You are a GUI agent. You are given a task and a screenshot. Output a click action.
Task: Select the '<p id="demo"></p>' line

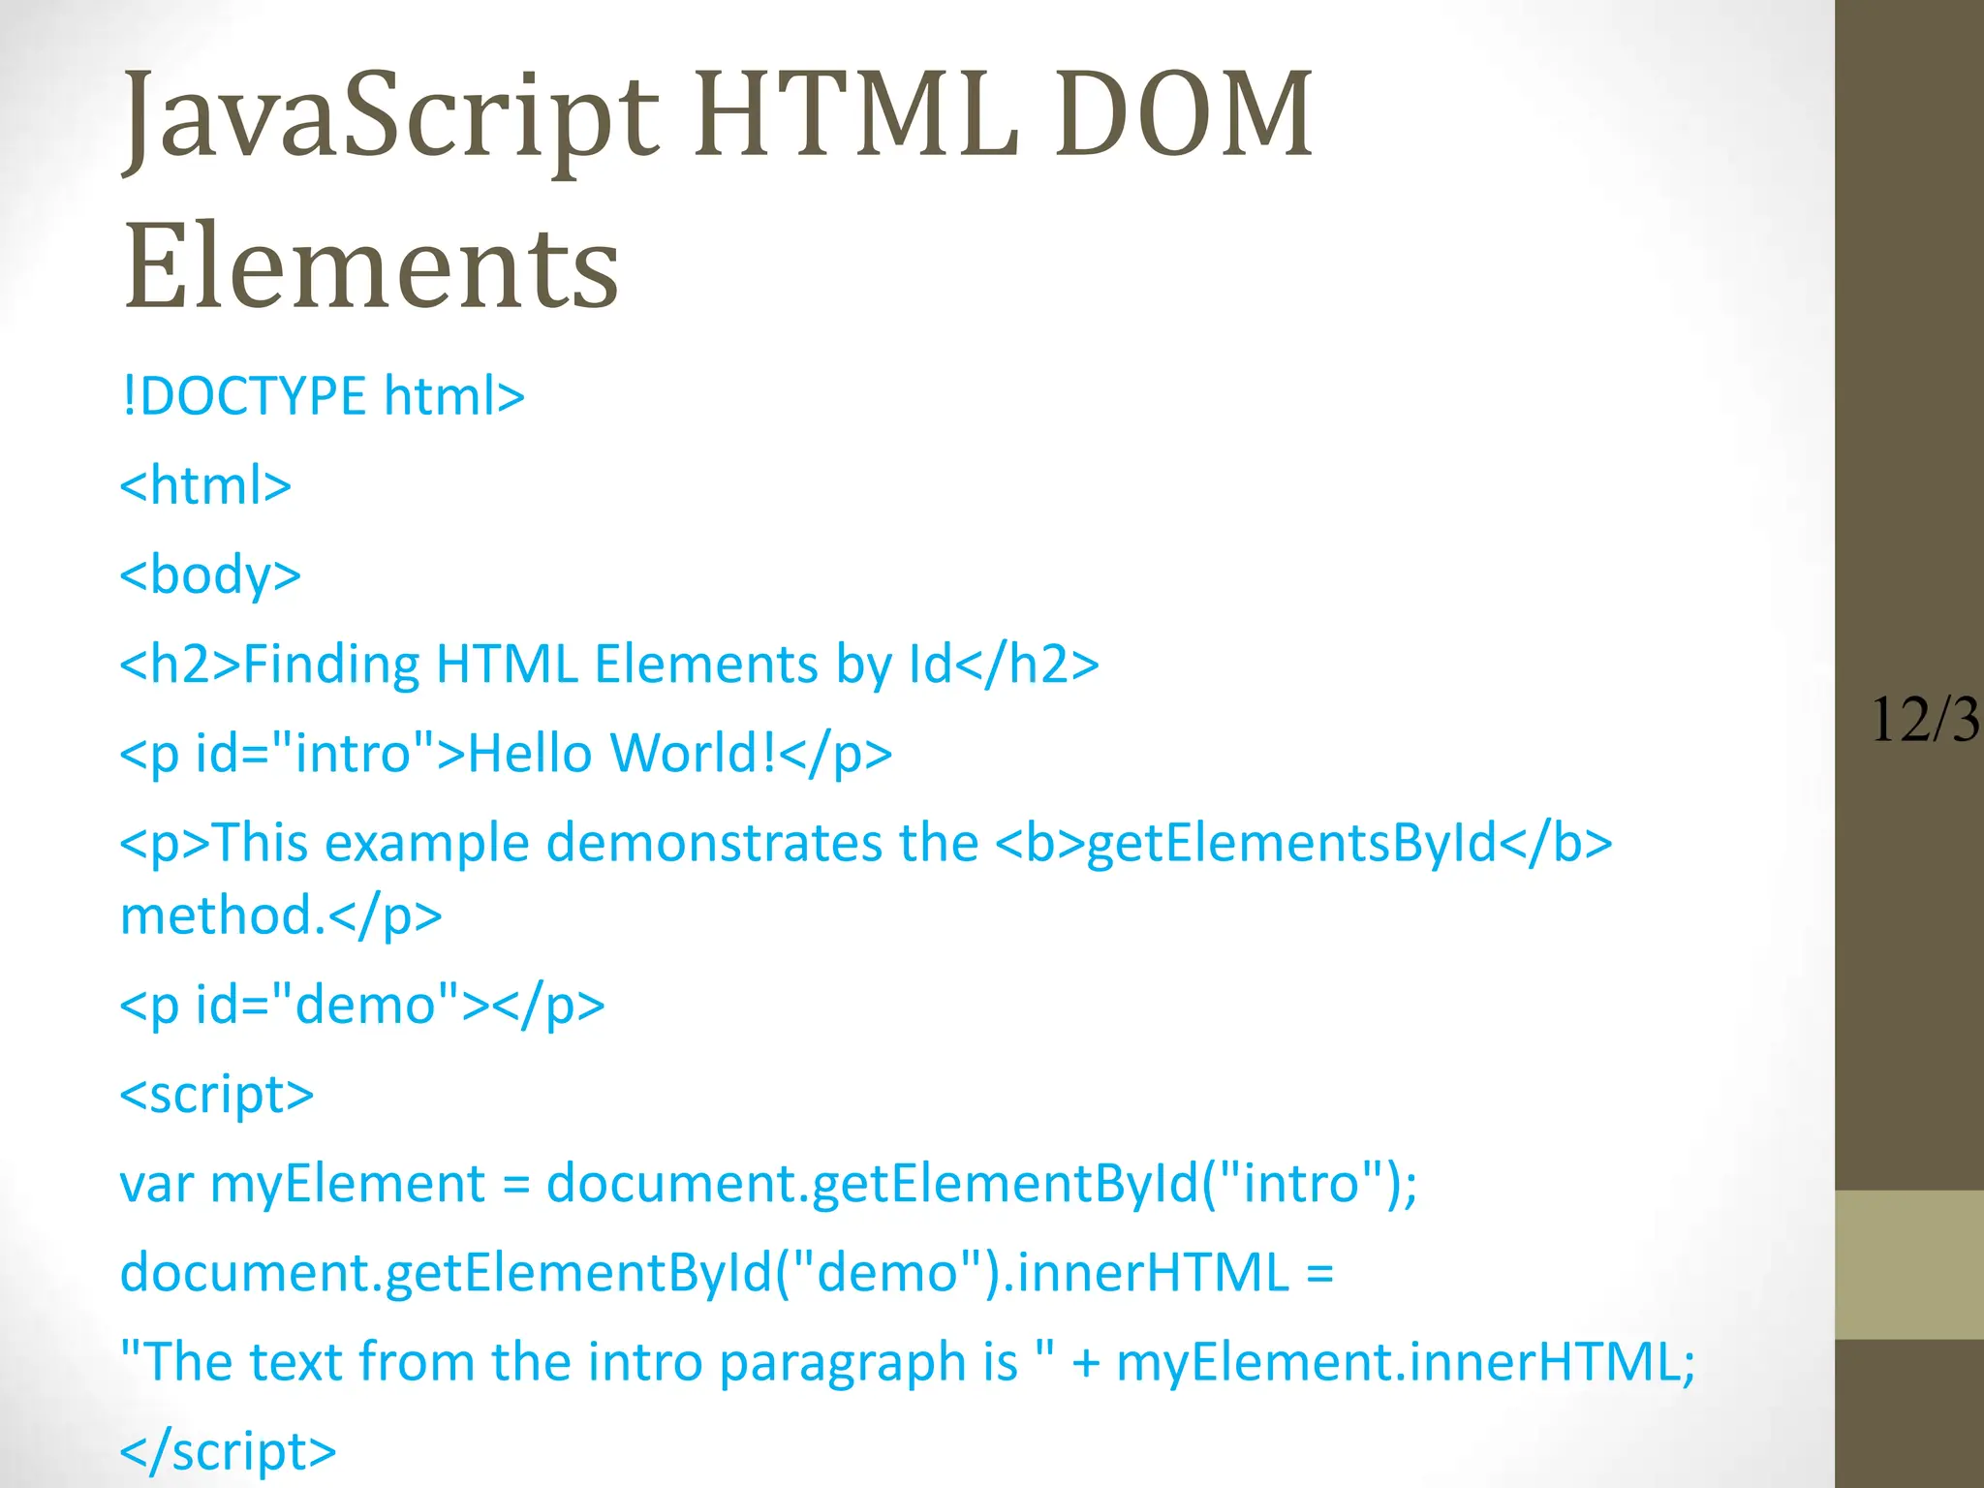pos(362,1005)
